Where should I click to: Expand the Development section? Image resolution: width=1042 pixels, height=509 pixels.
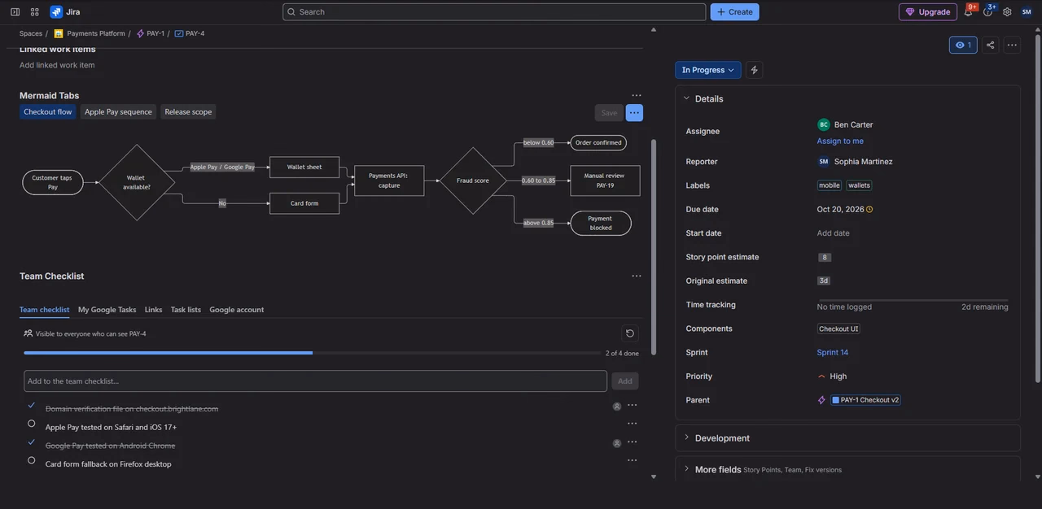(x=686, y=437)
